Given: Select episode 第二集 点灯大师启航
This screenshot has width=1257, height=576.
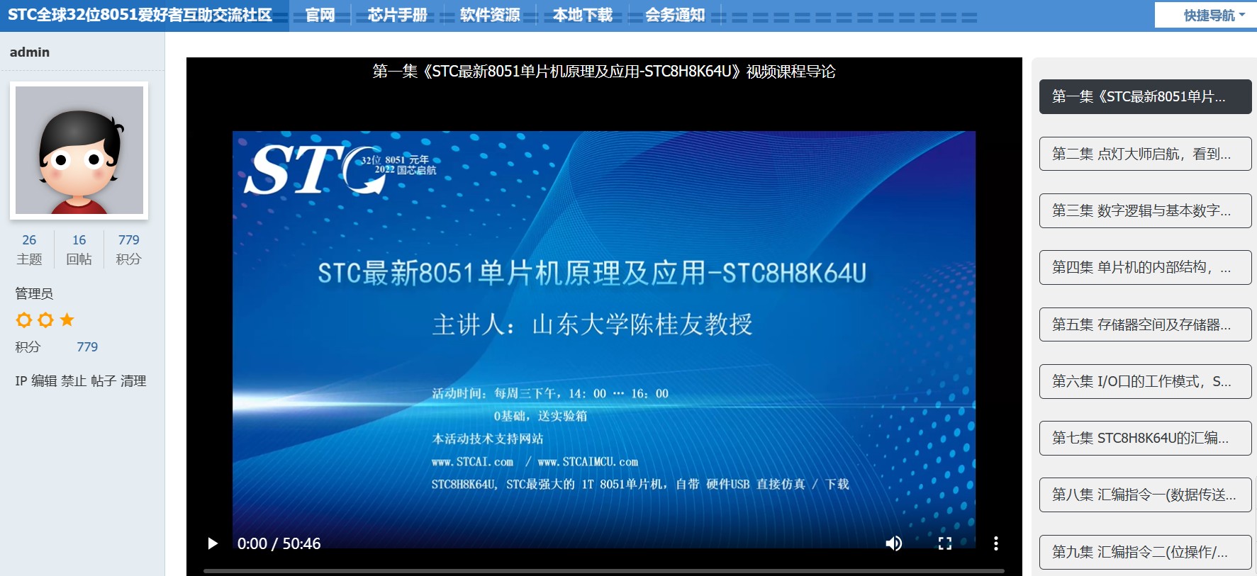Looking at the screenshot, I should click(x=1145, y=154).
